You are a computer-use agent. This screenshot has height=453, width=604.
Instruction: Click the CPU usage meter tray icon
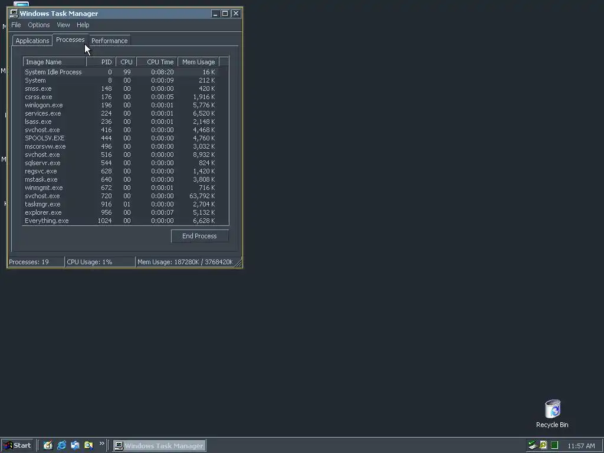click(x=554, y=445)
